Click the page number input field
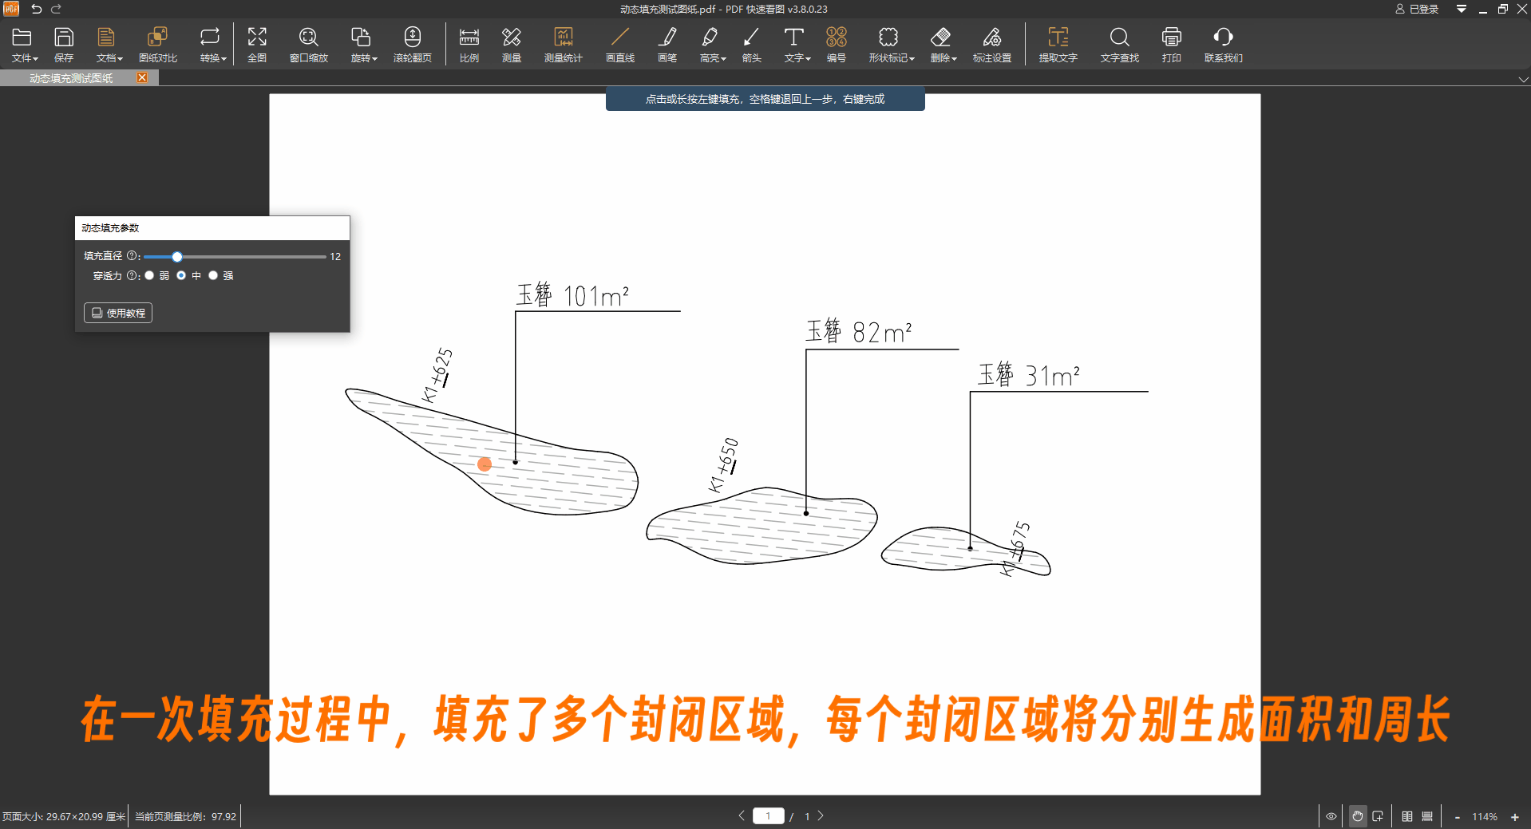1531x829 pixels. (x=769, y=815)
